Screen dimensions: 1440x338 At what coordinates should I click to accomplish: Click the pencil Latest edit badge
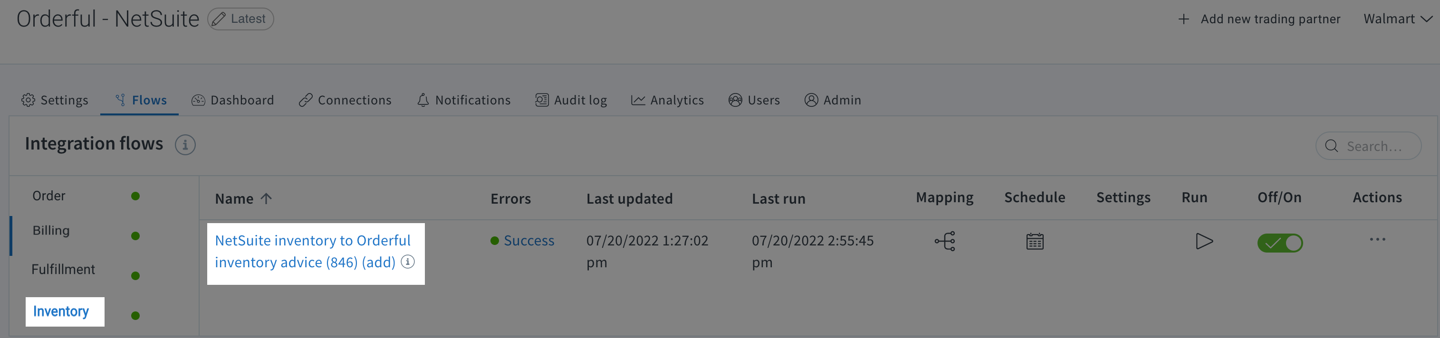[240, 19]
